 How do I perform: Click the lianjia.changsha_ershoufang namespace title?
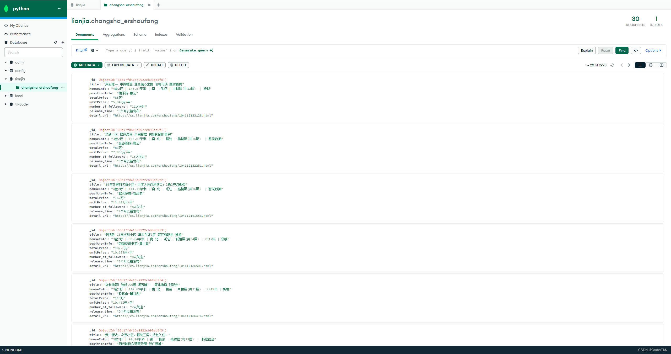[115, 21]
